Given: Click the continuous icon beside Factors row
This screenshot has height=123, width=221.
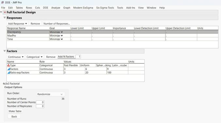Looking at the screenshot, I should pos(8,69).
